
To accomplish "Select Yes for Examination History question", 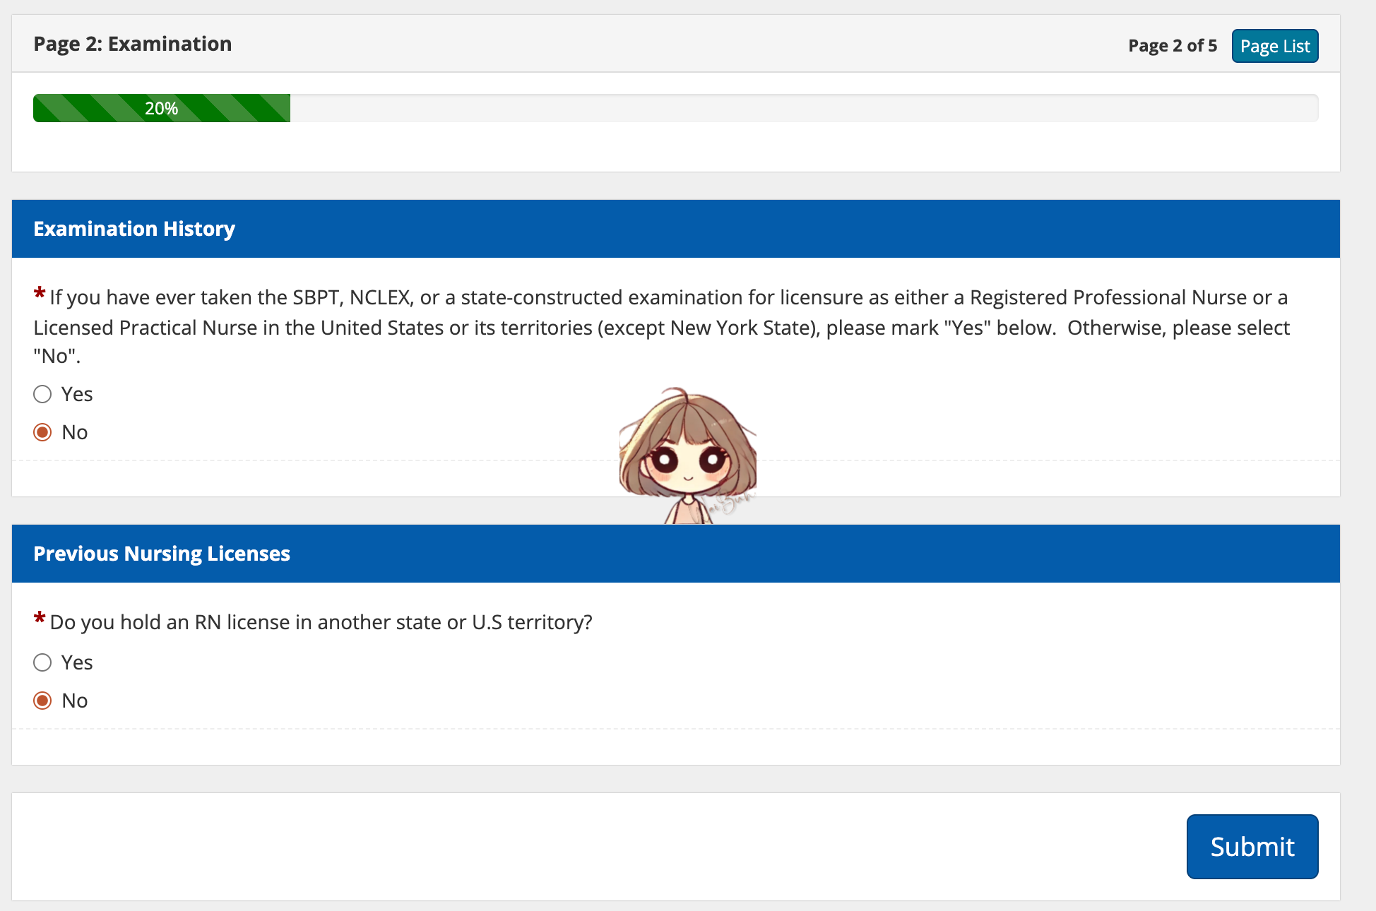I will [42, 394].
